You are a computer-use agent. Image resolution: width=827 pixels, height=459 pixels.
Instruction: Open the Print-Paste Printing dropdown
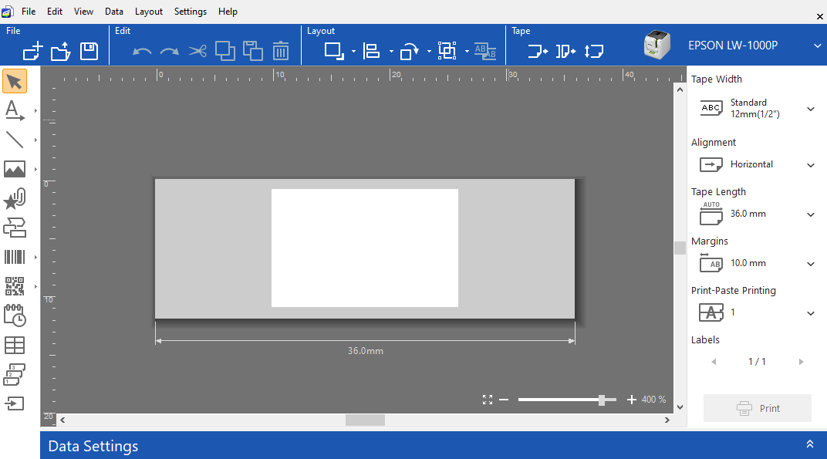811,313
